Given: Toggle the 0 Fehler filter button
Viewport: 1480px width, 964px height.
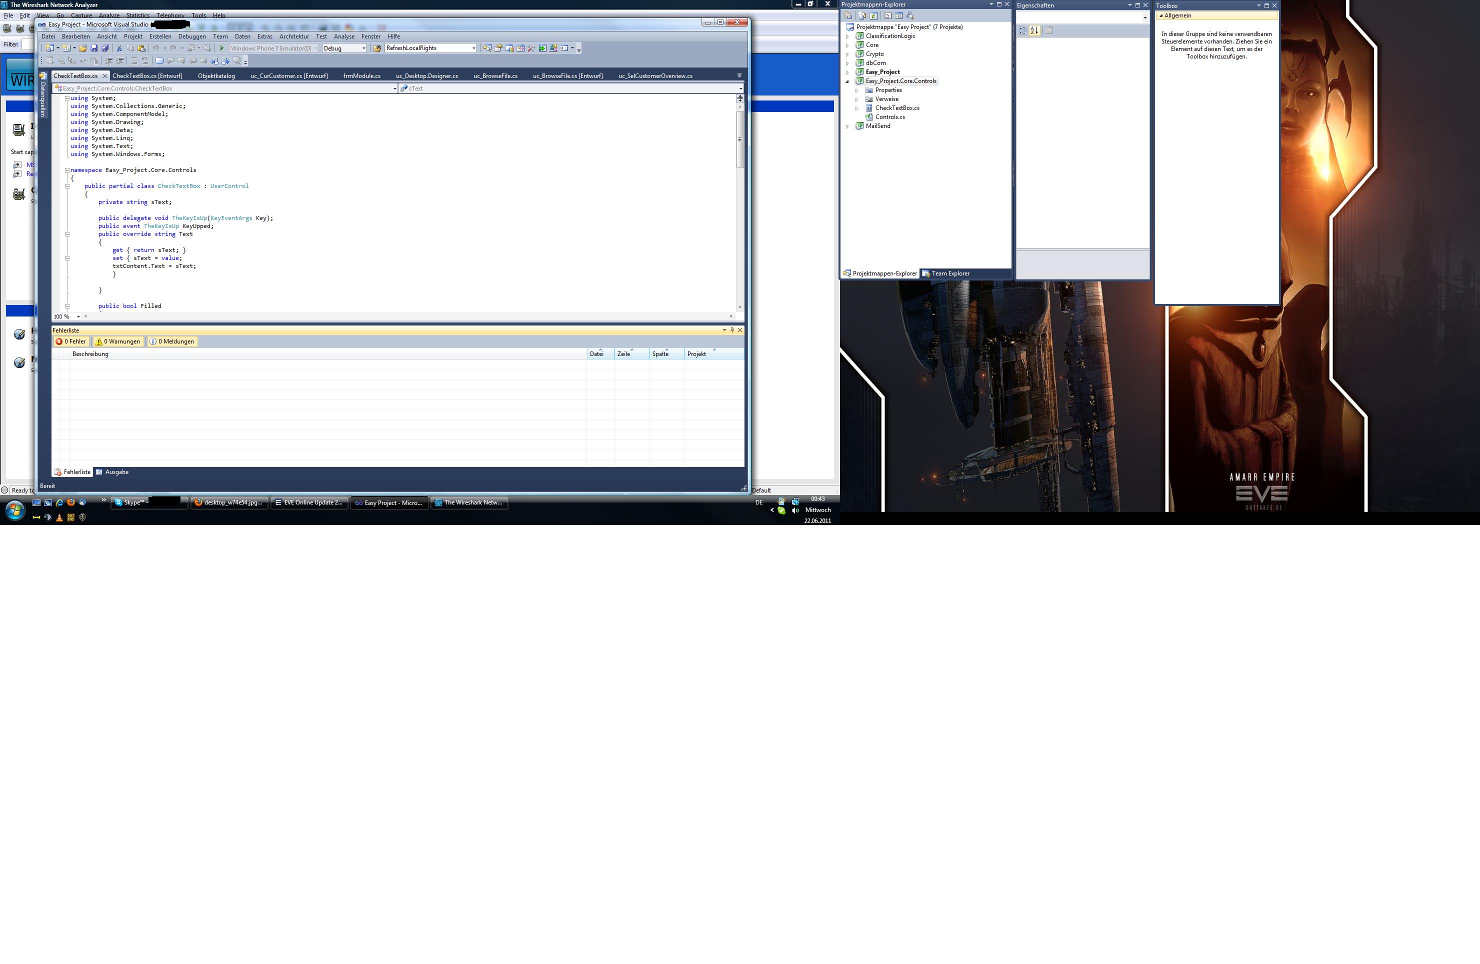Looking at the screenshot, I should pos(71,341).
